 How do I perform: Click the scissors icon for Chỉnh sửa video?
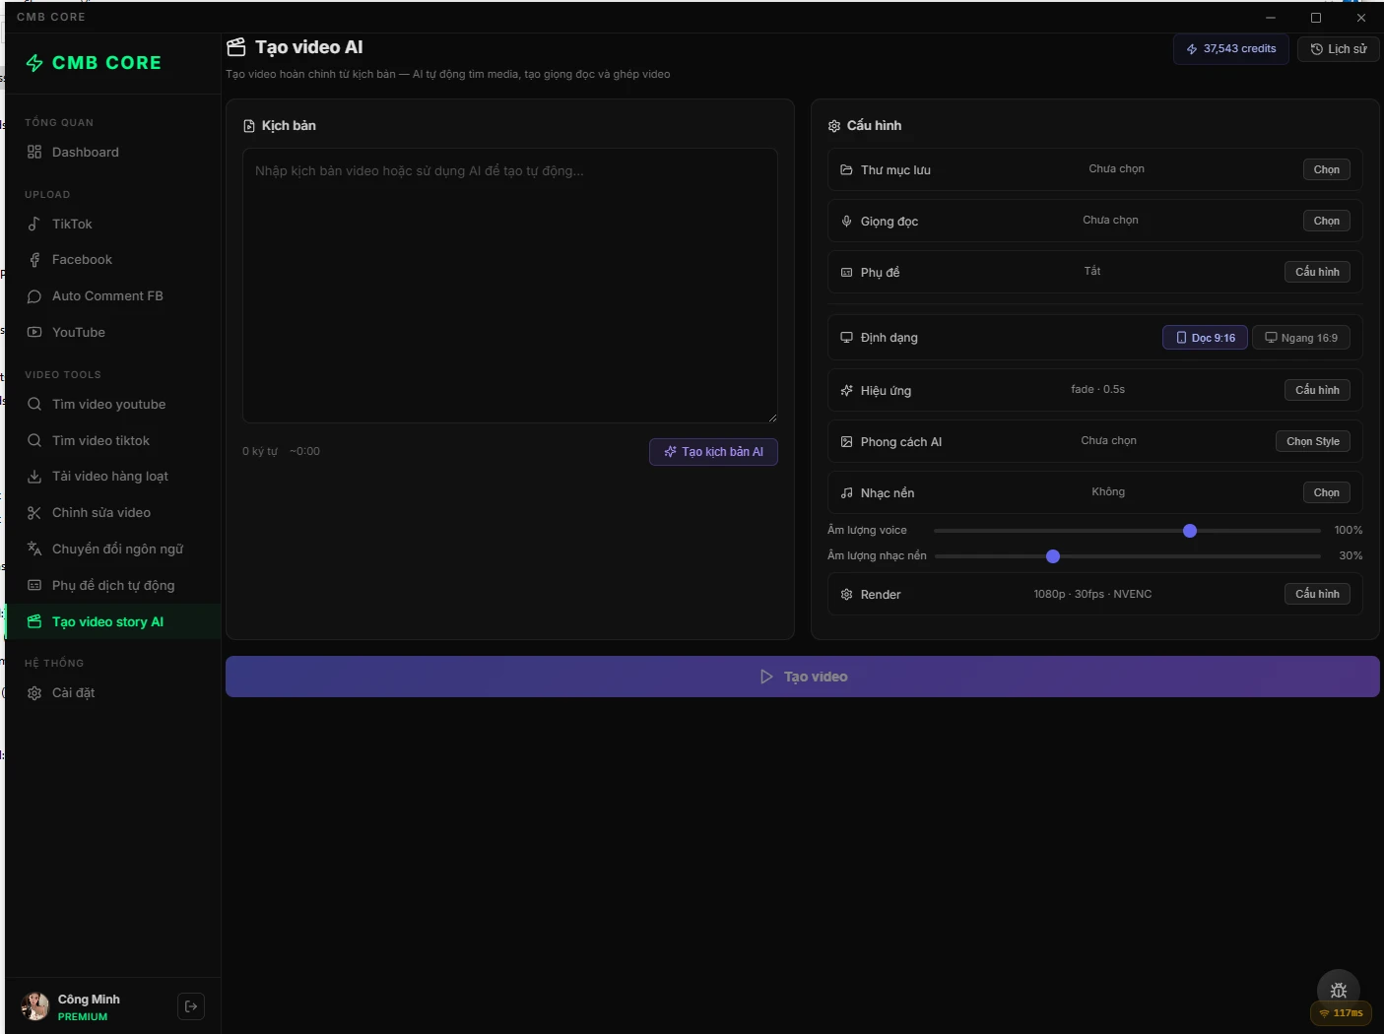[x=34, y=513]
